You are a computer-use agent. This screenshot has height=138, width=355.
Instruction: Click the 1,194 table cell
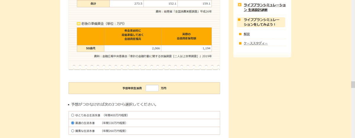(x=186, y=48)
